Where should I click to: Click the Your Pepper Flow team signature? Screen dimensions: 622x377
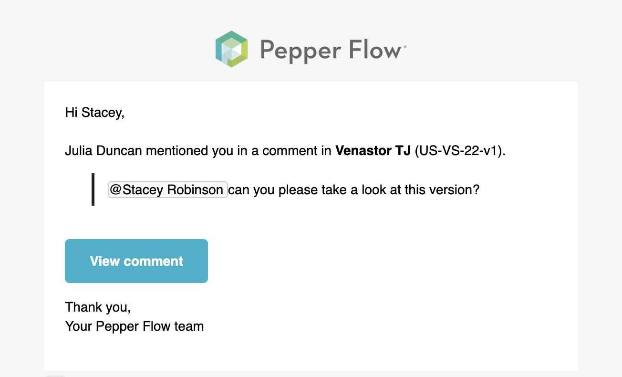(135, 326)
